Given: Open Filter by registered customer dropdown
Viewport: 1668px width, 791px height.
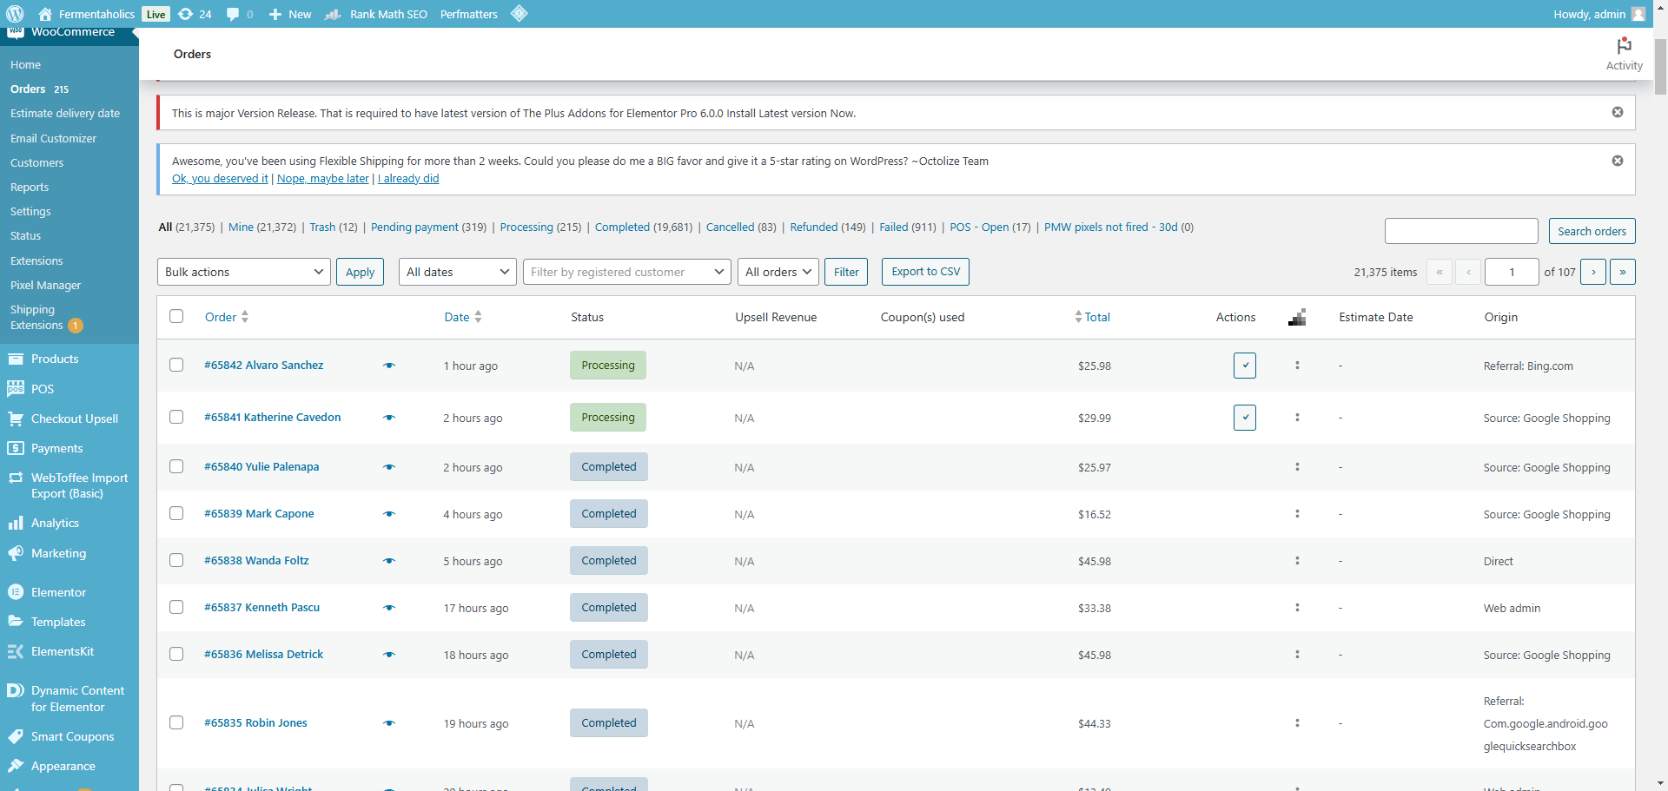Looking at the screenshot, I should (x=626, y=272).
